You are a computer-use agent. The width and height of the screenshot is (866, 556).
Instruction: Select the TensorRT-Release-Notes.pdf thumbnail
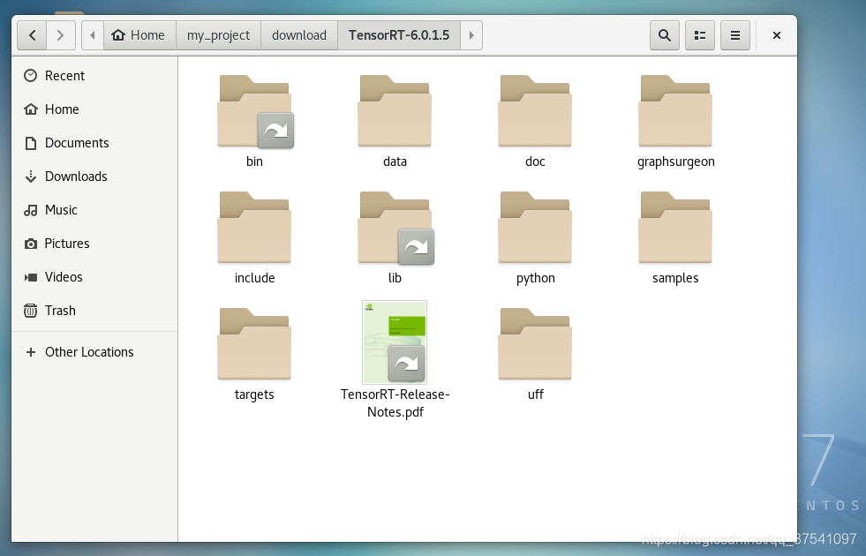point(395,342)
